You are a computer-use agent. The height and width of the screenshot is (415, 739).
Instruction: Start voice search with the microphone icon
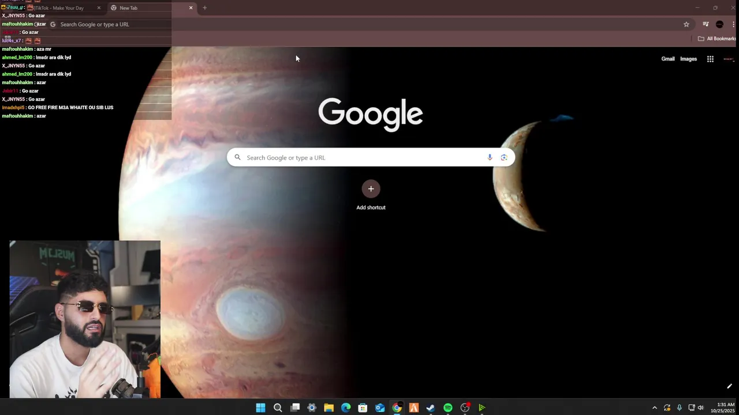490,157
